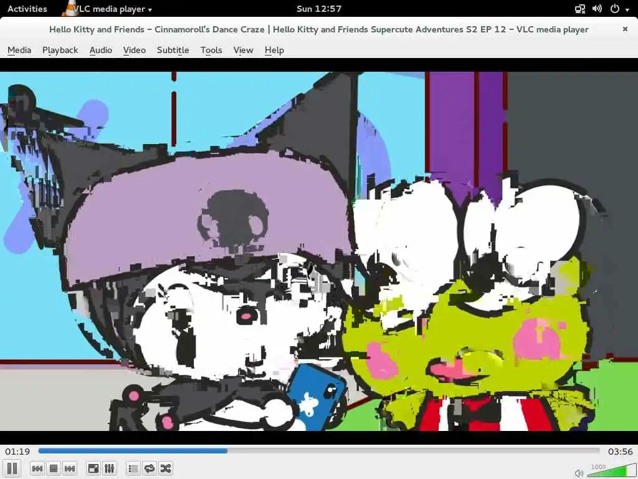Screen dimensions: 638x479
Task: Close the VLC window
Action: point(625,29)
